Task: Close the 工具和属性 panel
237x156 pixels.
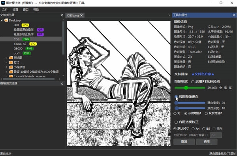Action: tap(234, 15)
